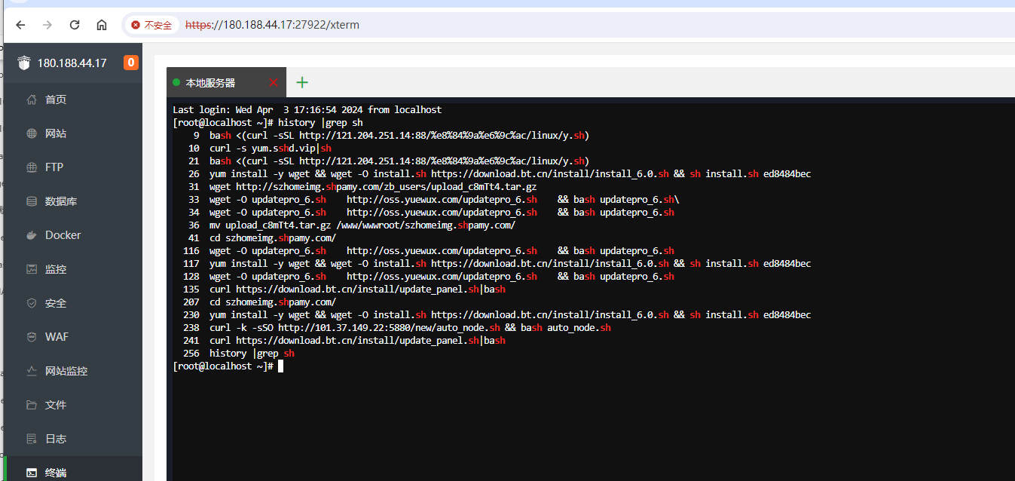Click history line 31 wget tar.gz command
The image size is (1015, 481).
pyautogui.click(x=362, y=187)
